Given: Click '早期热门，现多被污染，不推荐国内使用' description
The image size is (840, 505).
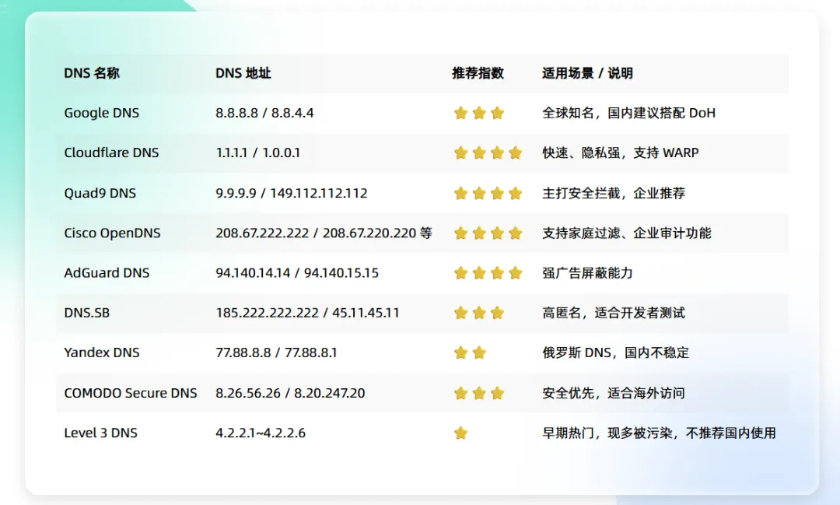Looking at the screenshot, I should [659, 433].
